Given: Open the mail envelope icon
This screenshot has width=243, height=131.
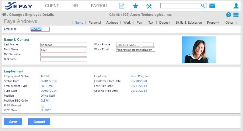Looking at the screenshot, I should pyautogui.click(x=212, y=6).
